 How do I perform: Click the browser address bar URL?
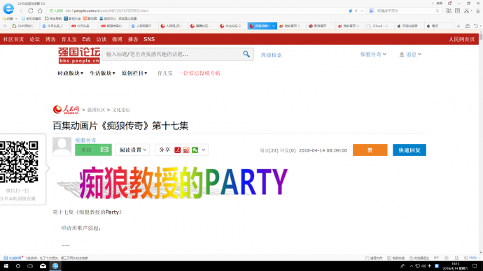coord(107,10)
